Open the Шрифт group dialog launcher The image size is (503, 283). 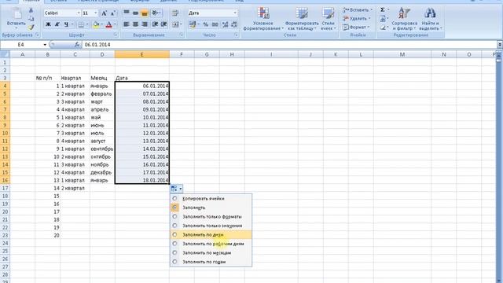(116, 35)
